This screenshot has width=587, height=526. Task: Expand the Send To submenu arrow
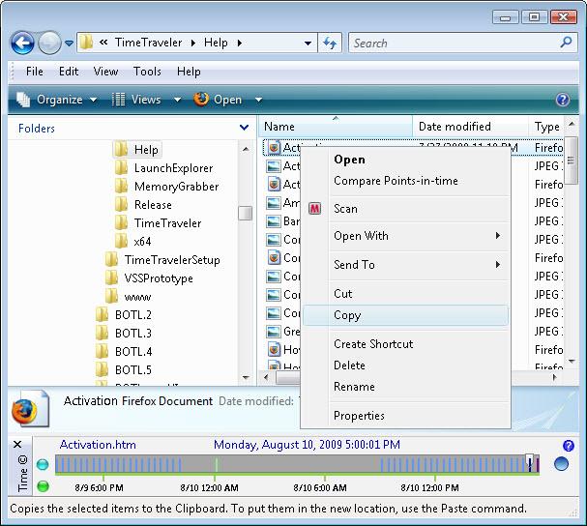click(498, 264)
